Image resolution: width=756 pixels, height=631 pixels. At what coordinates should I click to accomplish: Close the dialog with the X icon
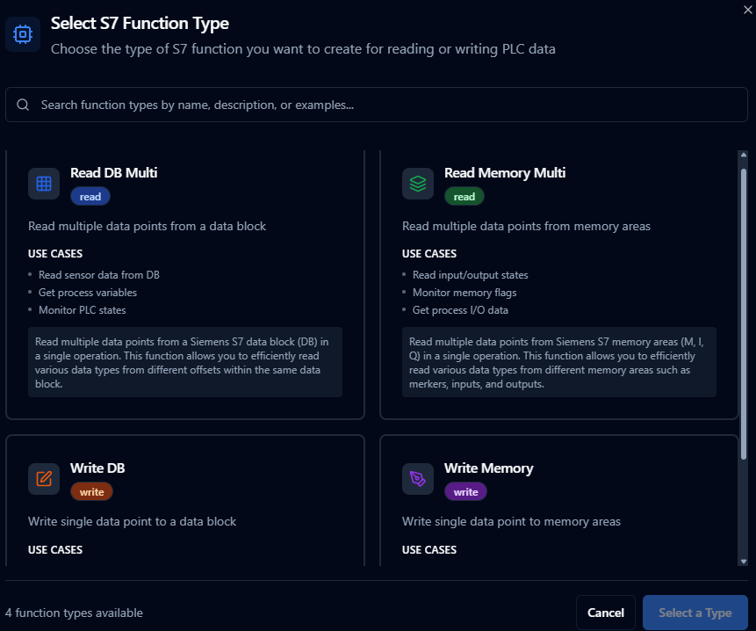[747, 9]
